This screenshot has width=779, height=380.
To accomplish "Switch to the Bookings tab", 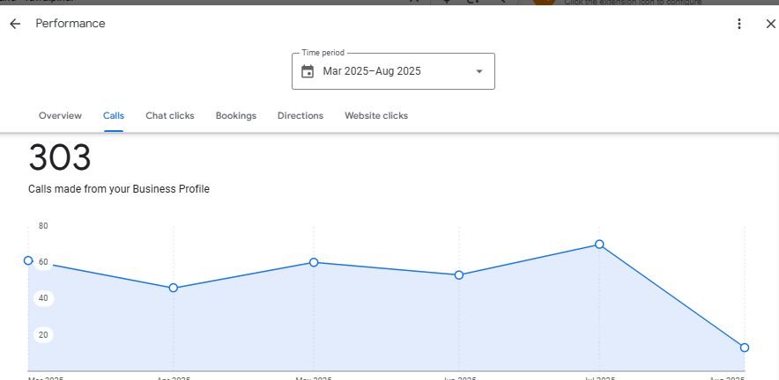I will click(x=236, y=115).
